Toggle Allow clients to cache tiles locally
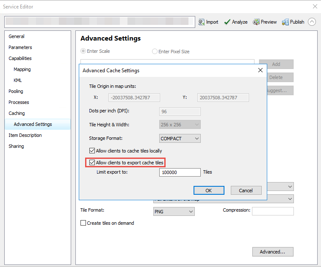Image resolution: width=321 pixels, height=267 pixels. 92,151
